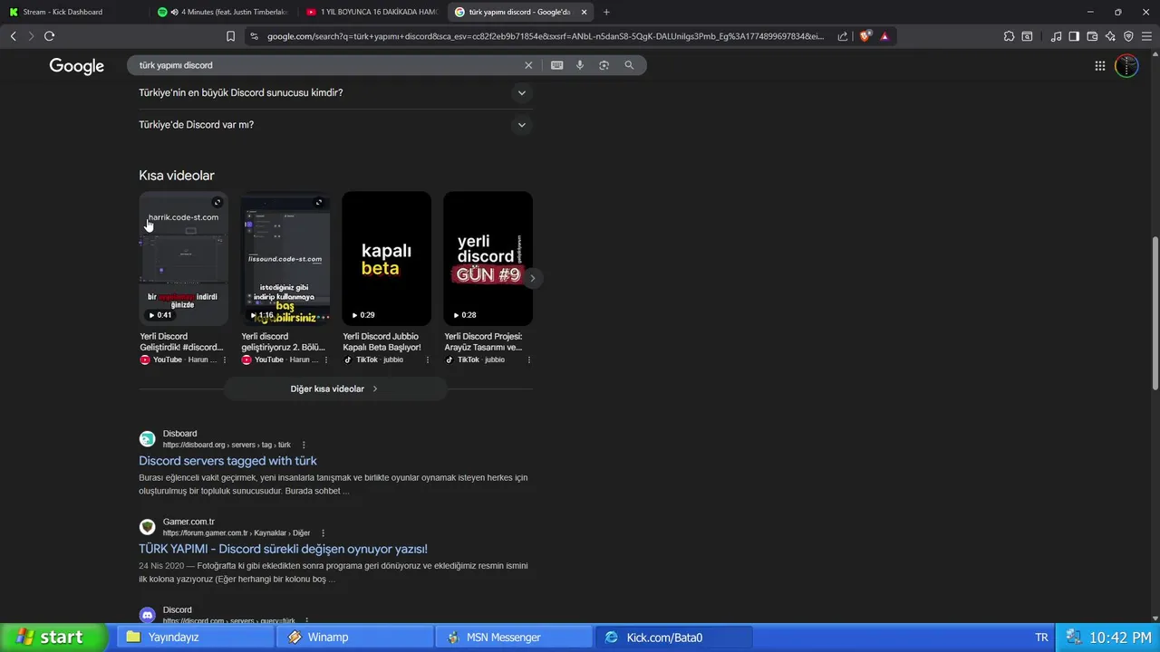This screenshot has height=652, width=1160.
Task: Switch to the Stream - Kick Dashboard tab
Action: (72, 12)
